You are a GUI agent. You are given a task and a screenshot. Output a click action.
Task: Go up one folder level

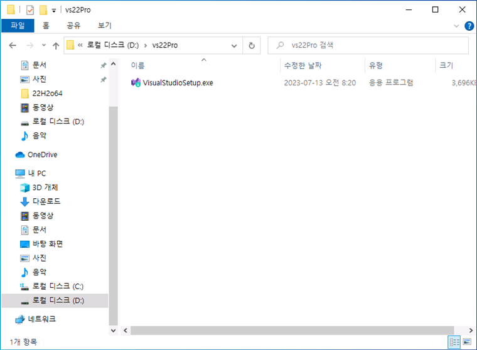tap(56, 46)
